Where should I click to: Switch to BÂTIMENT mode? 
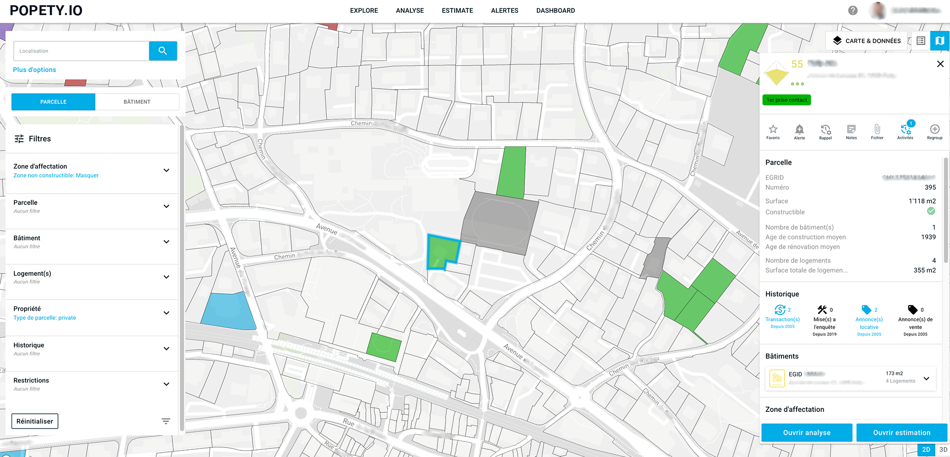point(137,102)
